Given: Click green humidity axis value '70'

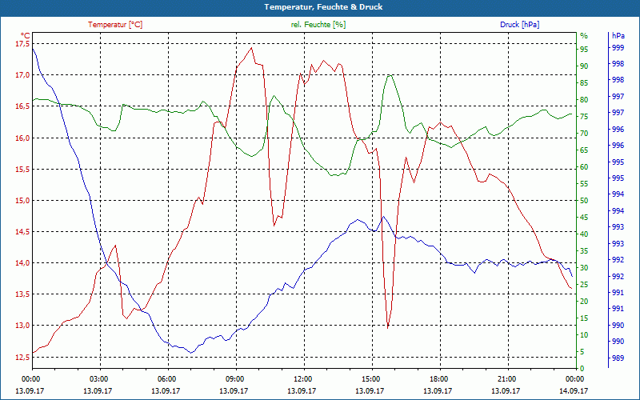Looking at the screenshot, I should tap(584, 134).
